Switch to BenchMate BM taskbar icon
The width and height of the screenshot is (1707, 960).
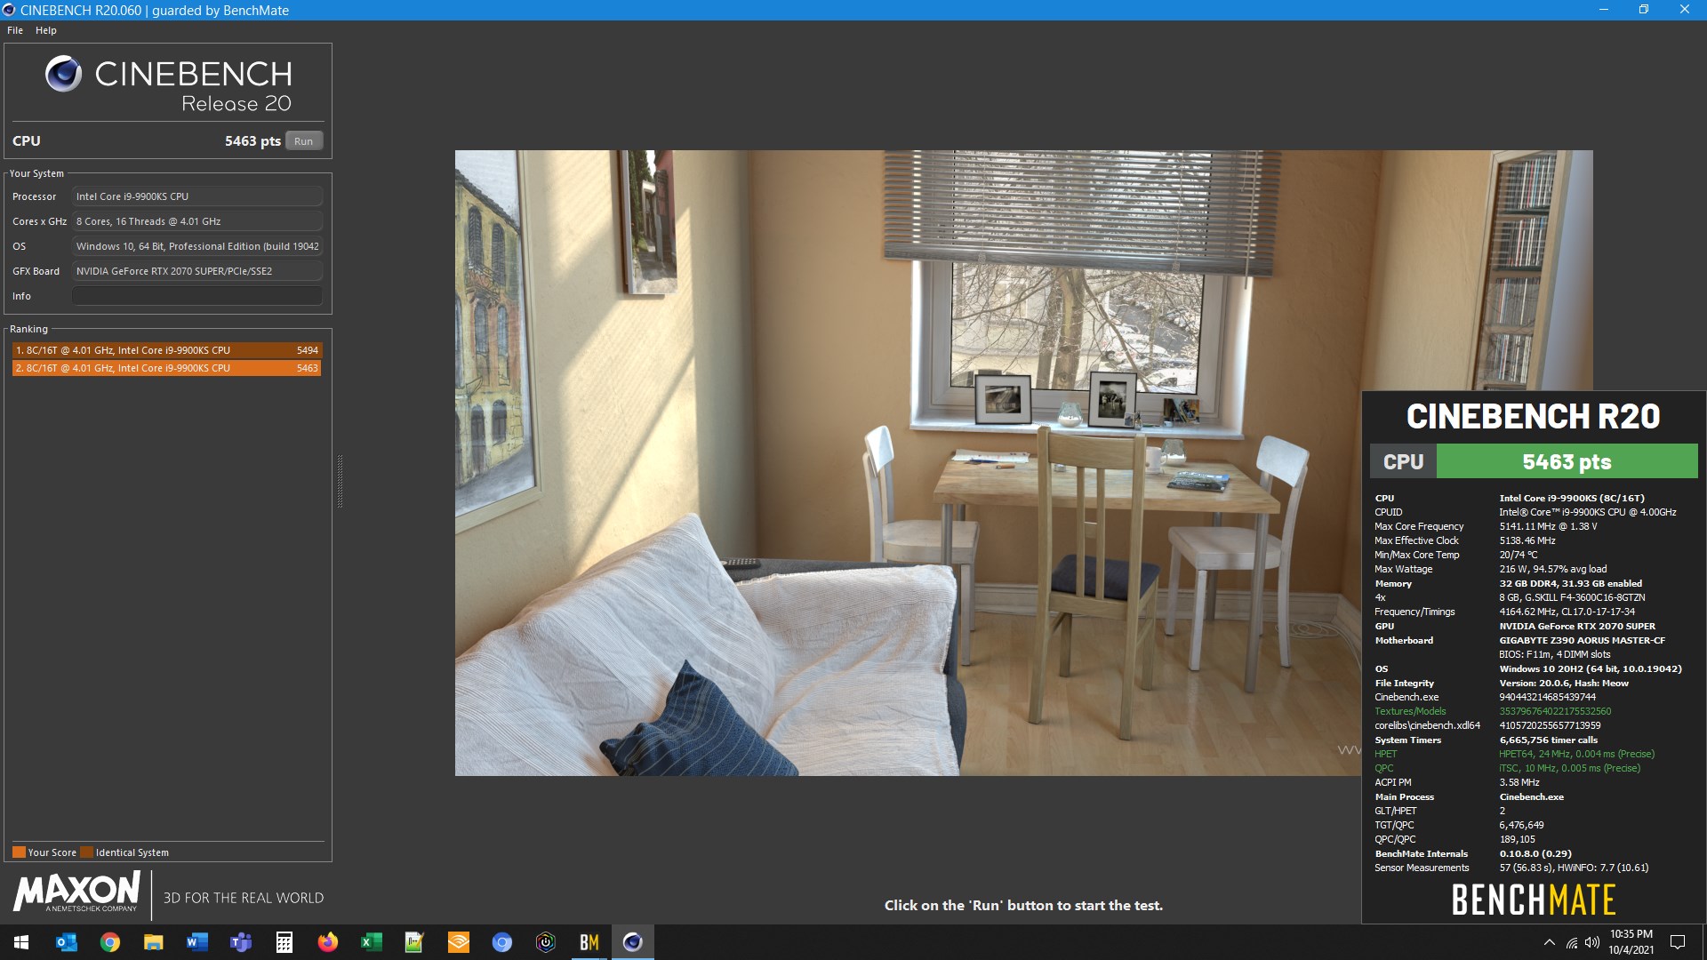pyautogui.click(x=589, y=942)
